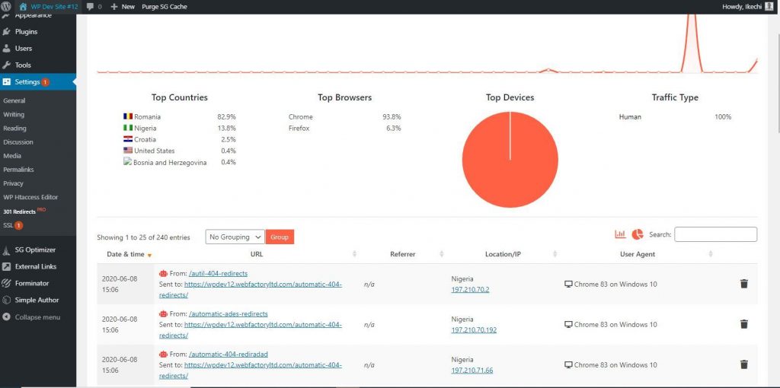
Task: Click the orange Group button
Action: 280,237
